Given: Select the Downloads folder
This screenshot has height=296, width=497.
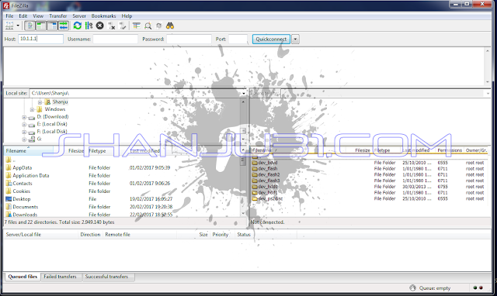Looking at the screenshot, I should coord(25,215).
